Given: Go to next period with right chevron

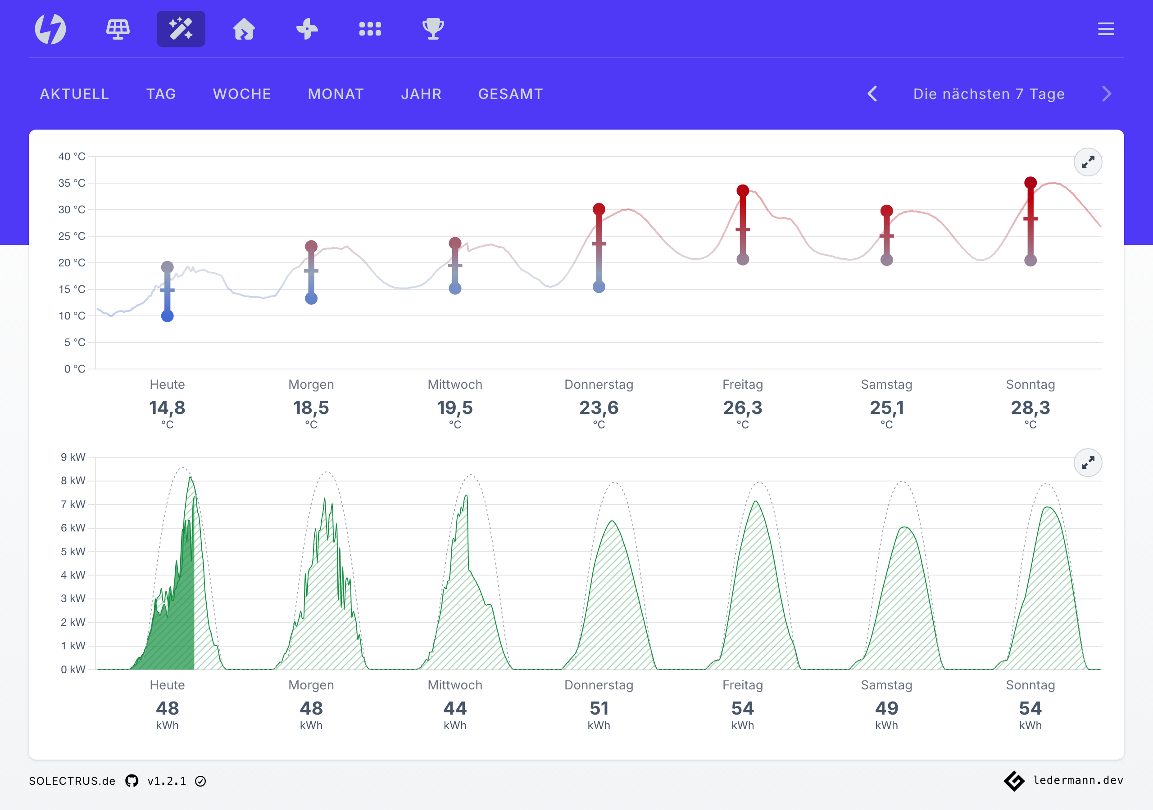Looking at the screenshot, I should 1106,94.
